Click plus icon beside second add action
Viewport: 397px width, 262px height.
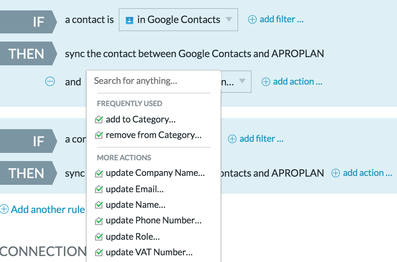coord(335,173)
